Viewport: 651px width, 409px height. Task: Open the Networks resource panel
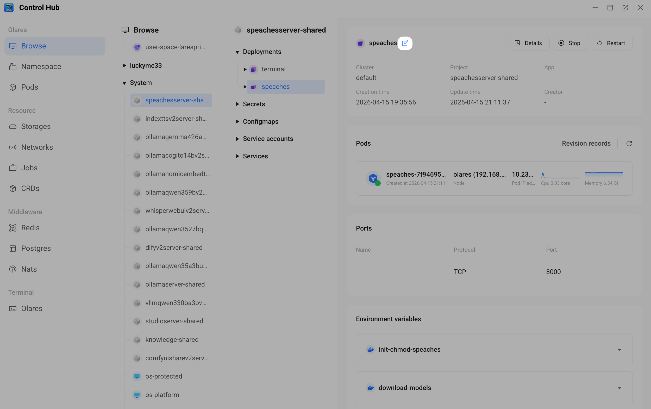[x=37, y=147]
